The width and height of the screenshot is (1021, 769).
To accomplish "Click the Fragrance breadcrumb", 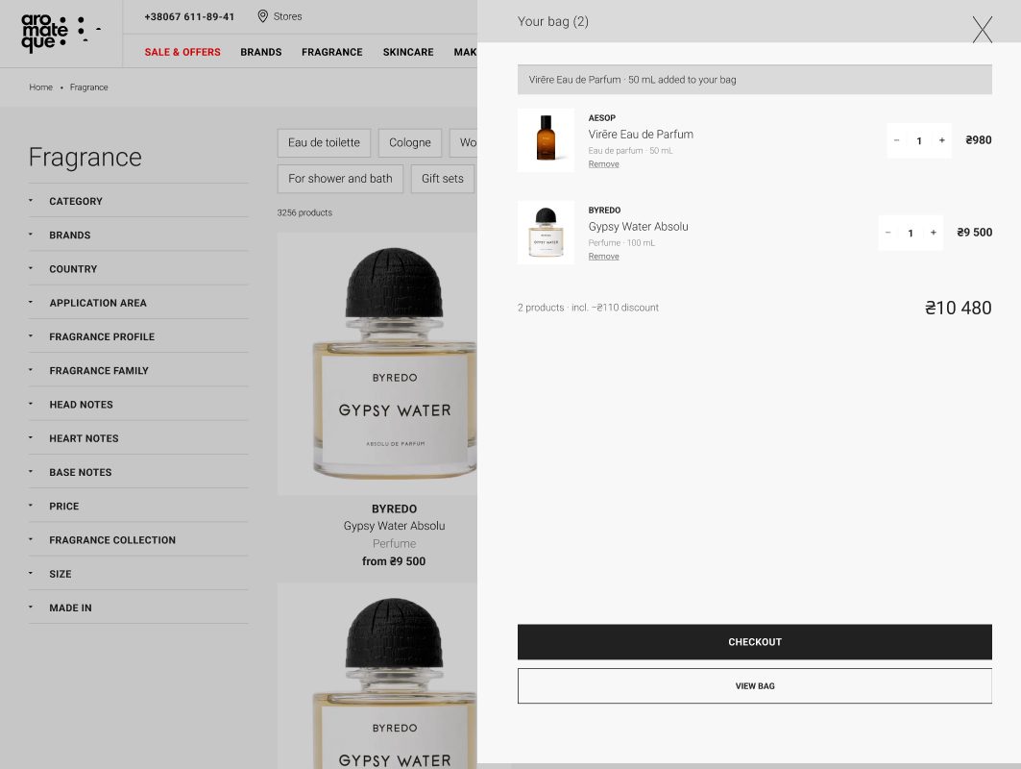I will coord(89,87).
